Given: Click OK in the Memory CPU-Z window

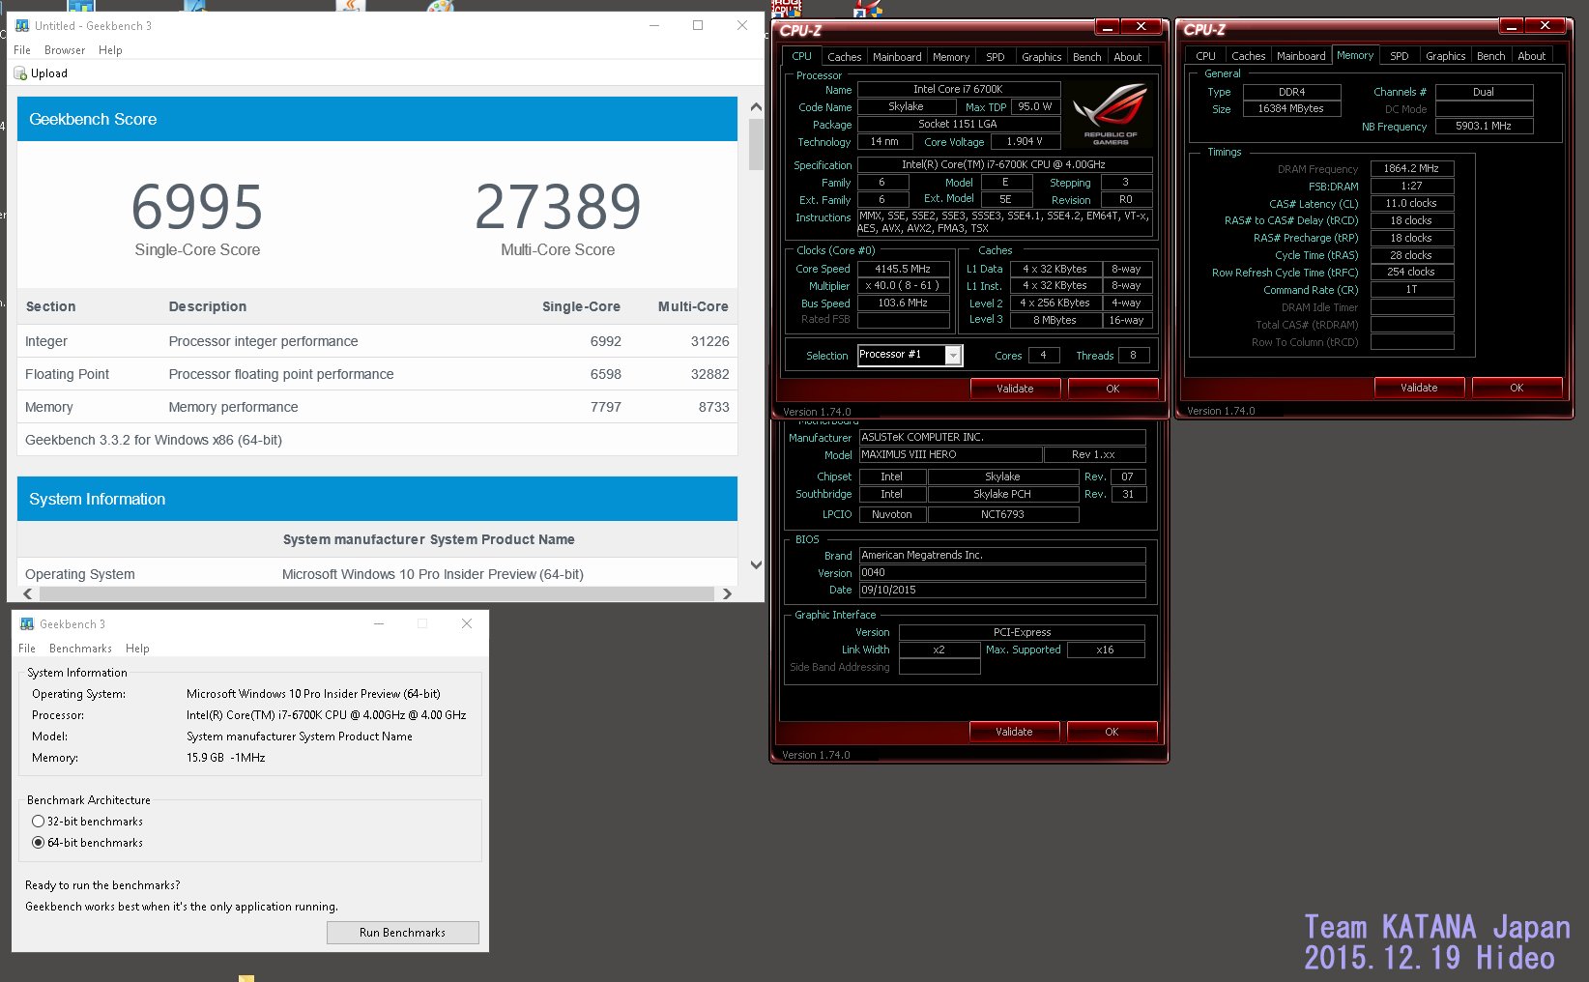Looking at the screenshot, I should 1517,388.
